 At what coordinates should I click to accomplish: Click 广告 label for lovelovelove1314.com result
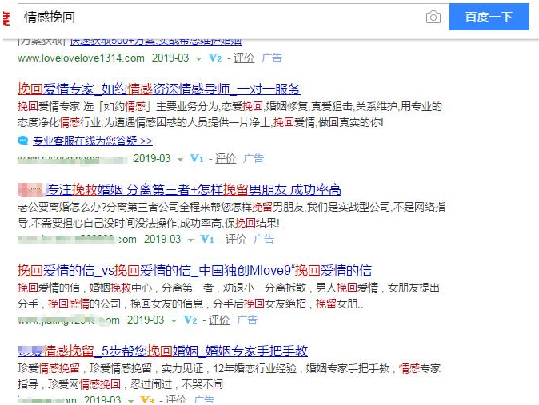(x=272, y=58)
